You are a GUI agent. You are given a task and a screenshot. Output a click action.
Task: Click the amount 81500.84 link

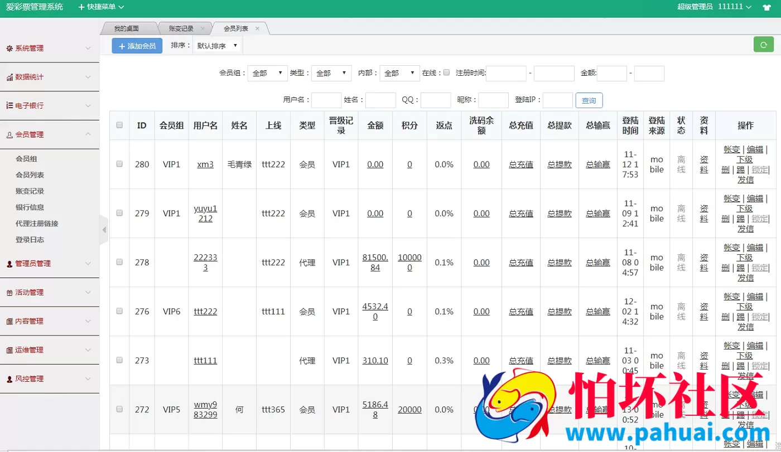(x=375, y=263)
